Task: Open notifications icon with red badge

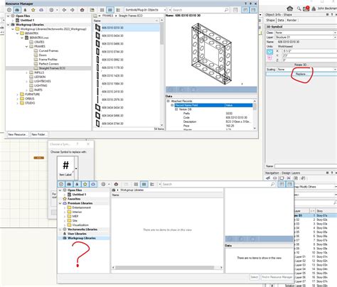Action: pyautogui.click(x=306, y=9)
